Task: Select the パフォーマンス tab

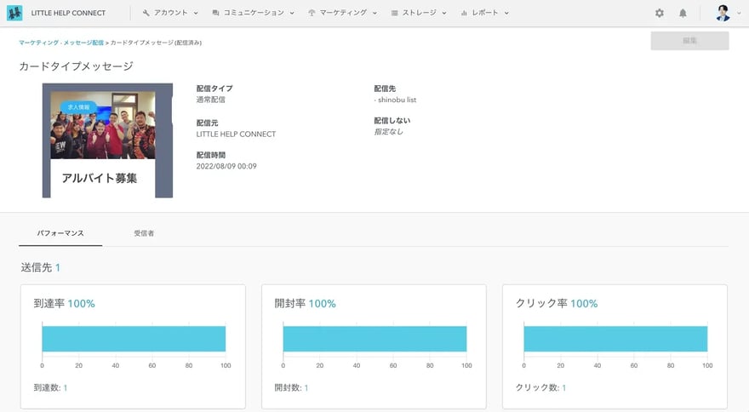Action: click(60, 232)
